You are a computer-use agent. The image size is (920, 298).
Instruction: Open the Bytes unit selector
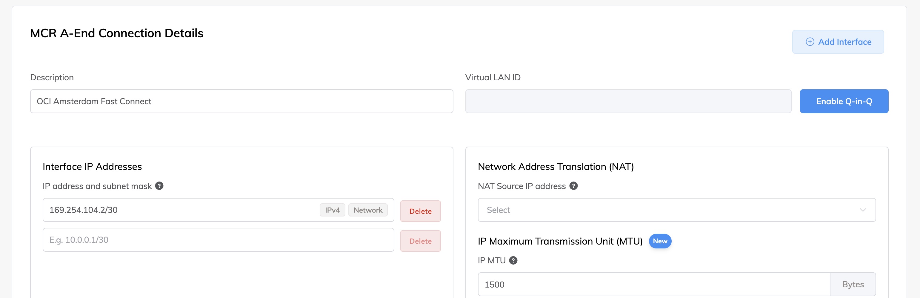(853, 284)
